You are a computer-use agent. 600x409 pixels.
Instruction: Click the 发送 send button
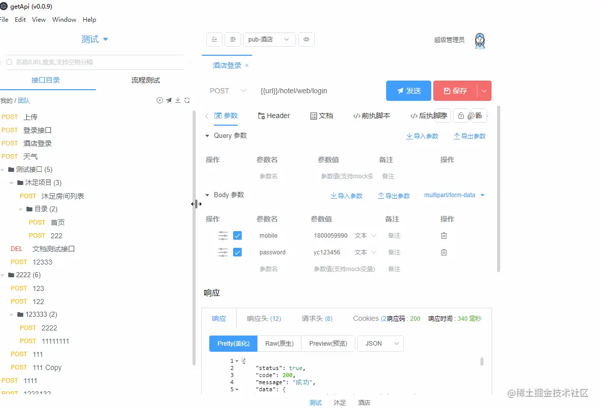(x=408, y=91)
